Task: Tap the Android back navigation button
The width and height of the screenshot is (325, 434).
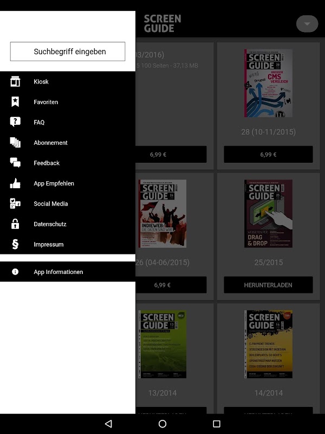Action: coord(108,424)
